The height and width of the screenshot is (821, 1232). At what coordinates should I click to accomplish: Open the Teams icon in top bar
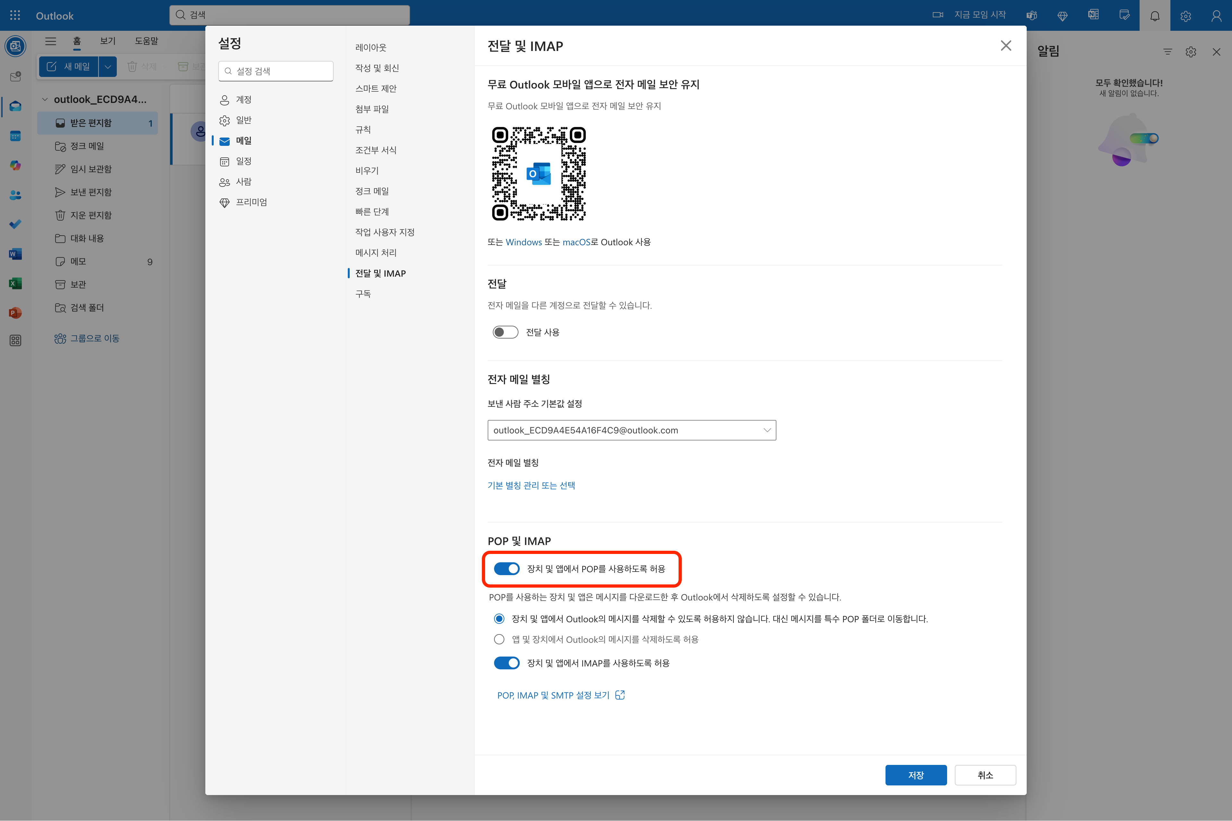point(1031,16)
